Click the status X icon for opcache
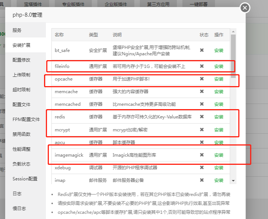The image size is (268, 219). pyautogui.click(x=202, y=79)
